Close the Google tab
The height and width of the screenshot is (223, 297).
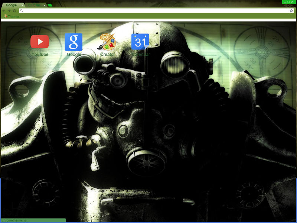22,5
